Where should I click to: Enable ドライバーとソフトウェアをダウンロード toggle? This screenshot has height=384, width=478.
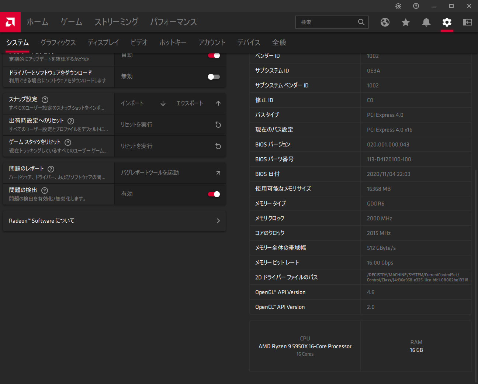point(214,77)
